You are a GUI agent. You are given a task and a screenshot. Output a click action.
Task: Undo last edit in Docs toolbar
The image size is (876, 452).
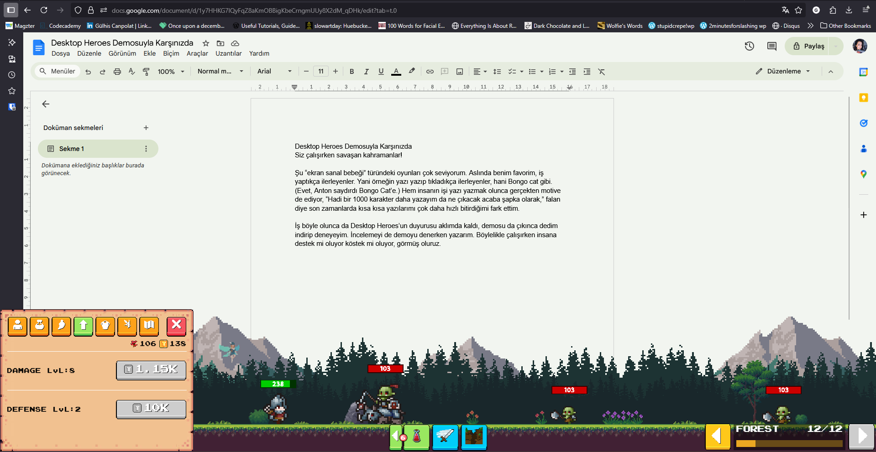coord(88,72)
